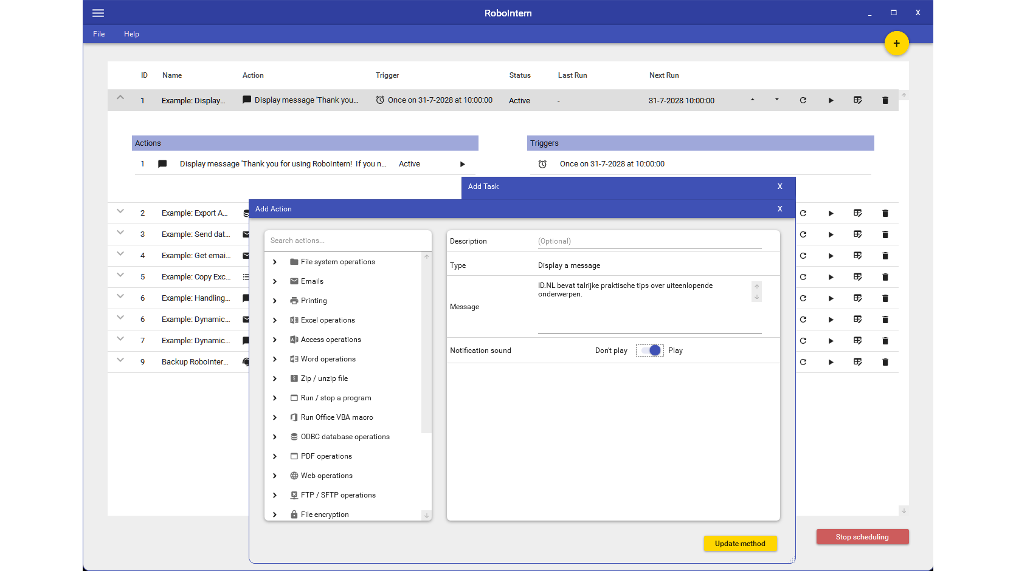Image resolution: width=1016 pixels, height=571 pixels.
Task: Toggle the Notification sound switch
Action: [x=649, y=350]
